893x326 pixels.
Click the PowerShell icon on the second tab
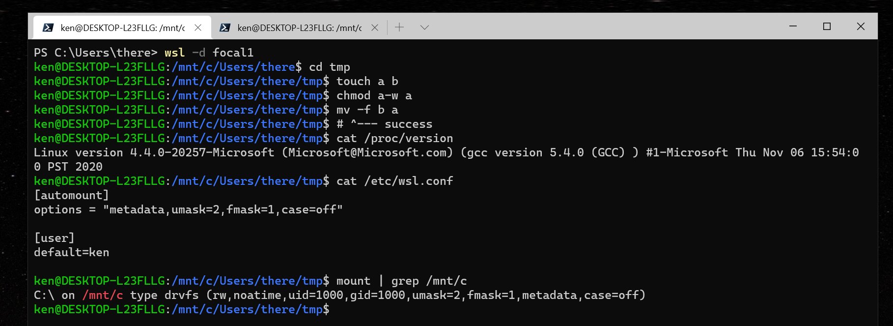(225, 28)
